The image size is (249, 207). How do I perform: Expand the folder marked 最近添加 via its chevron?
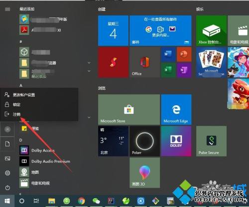pos(89,71)
